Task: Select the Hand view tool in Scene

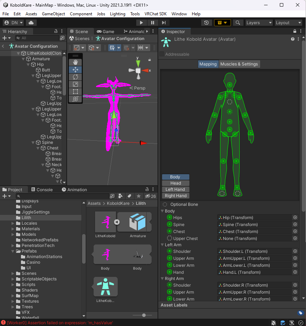Action: 75,62
